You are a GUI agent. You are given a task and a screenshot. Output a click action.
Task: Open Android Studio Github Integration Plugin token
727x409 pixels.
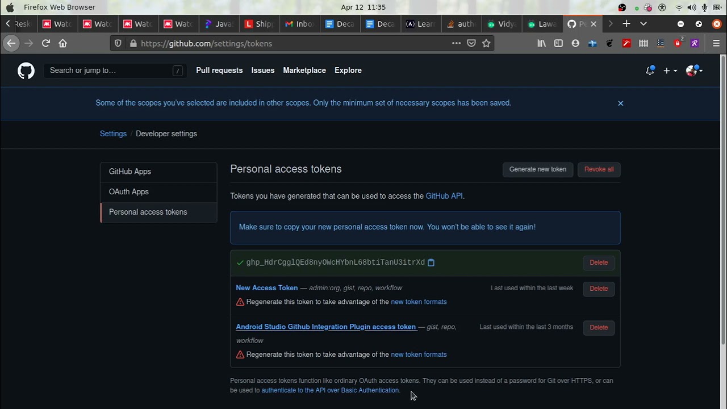tap(326, 327)
